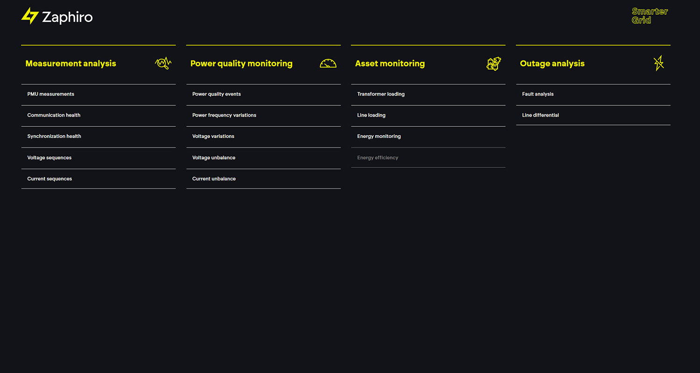This screenshot has height=373, width=700.
Task: Select Power frequency variations
Action: 224,115
